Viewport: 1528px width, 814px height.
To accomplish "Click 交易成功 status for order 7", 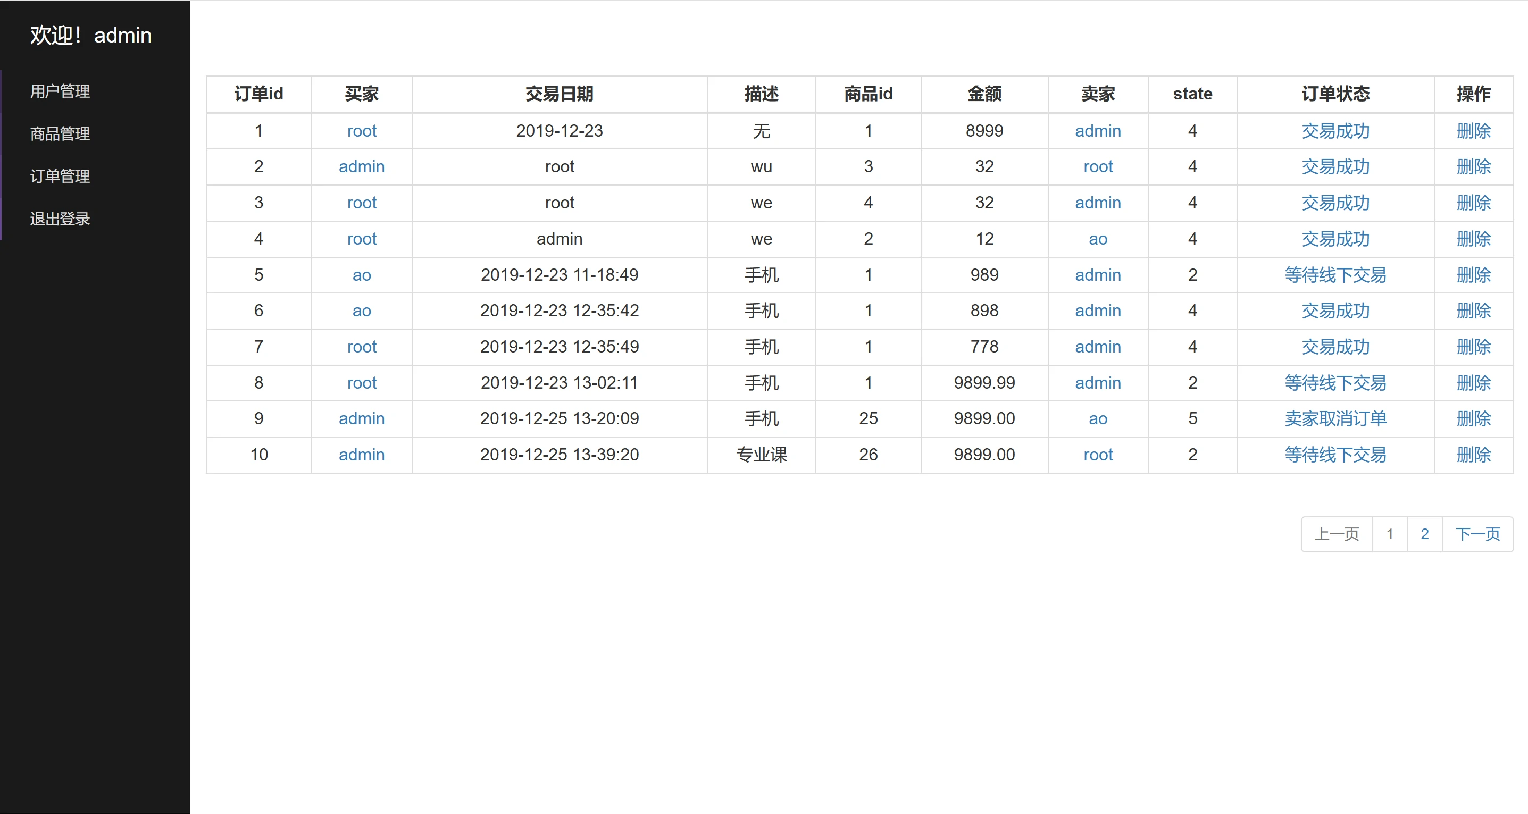I will [1335, 347].
